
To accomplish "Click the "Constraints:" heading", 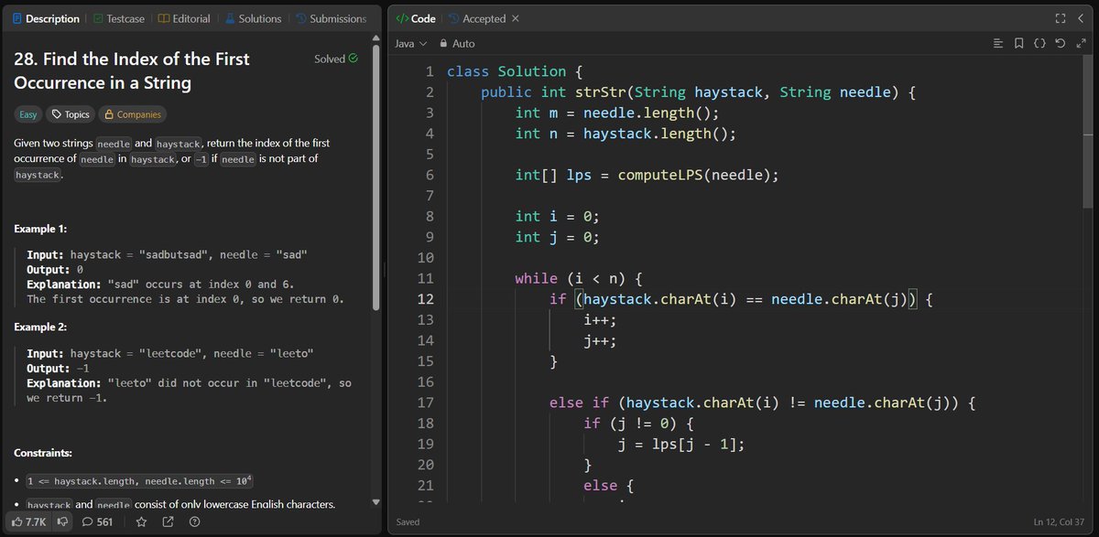I will [43, 453].
